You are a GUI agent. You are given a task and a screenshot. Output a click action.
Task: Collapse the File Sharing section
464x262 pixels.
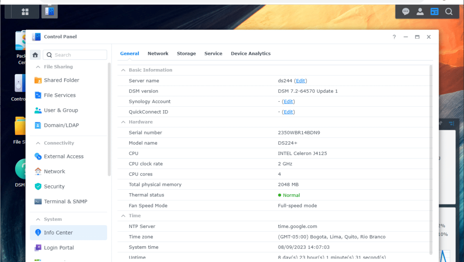(38, 67)
